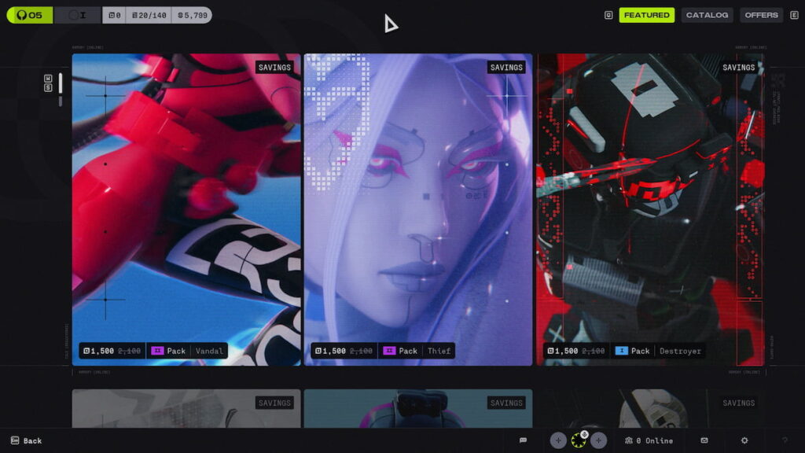Open the Vandal pack card
The width and height of the screenshot is (805, 453).
pyautogui.click(x=186, y=209)
